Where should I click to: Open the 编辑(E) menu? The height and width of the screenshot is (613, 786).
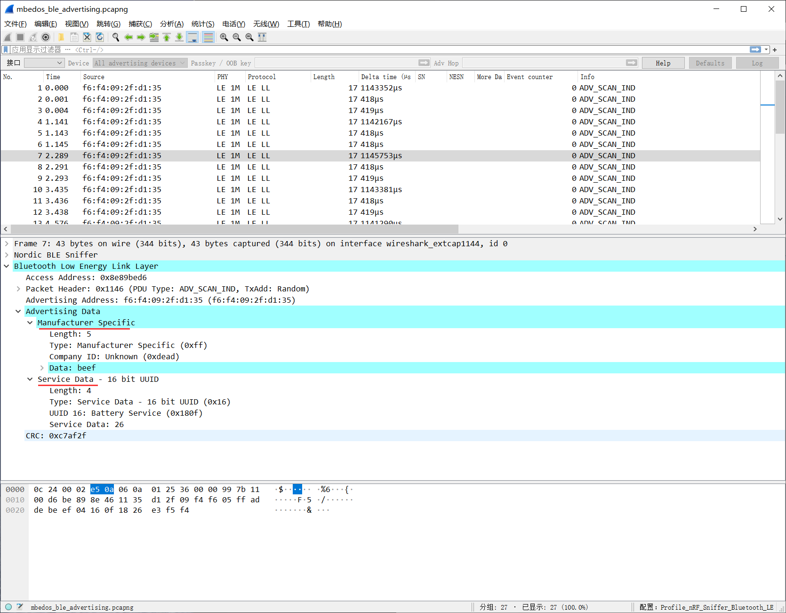pos(46,24)
